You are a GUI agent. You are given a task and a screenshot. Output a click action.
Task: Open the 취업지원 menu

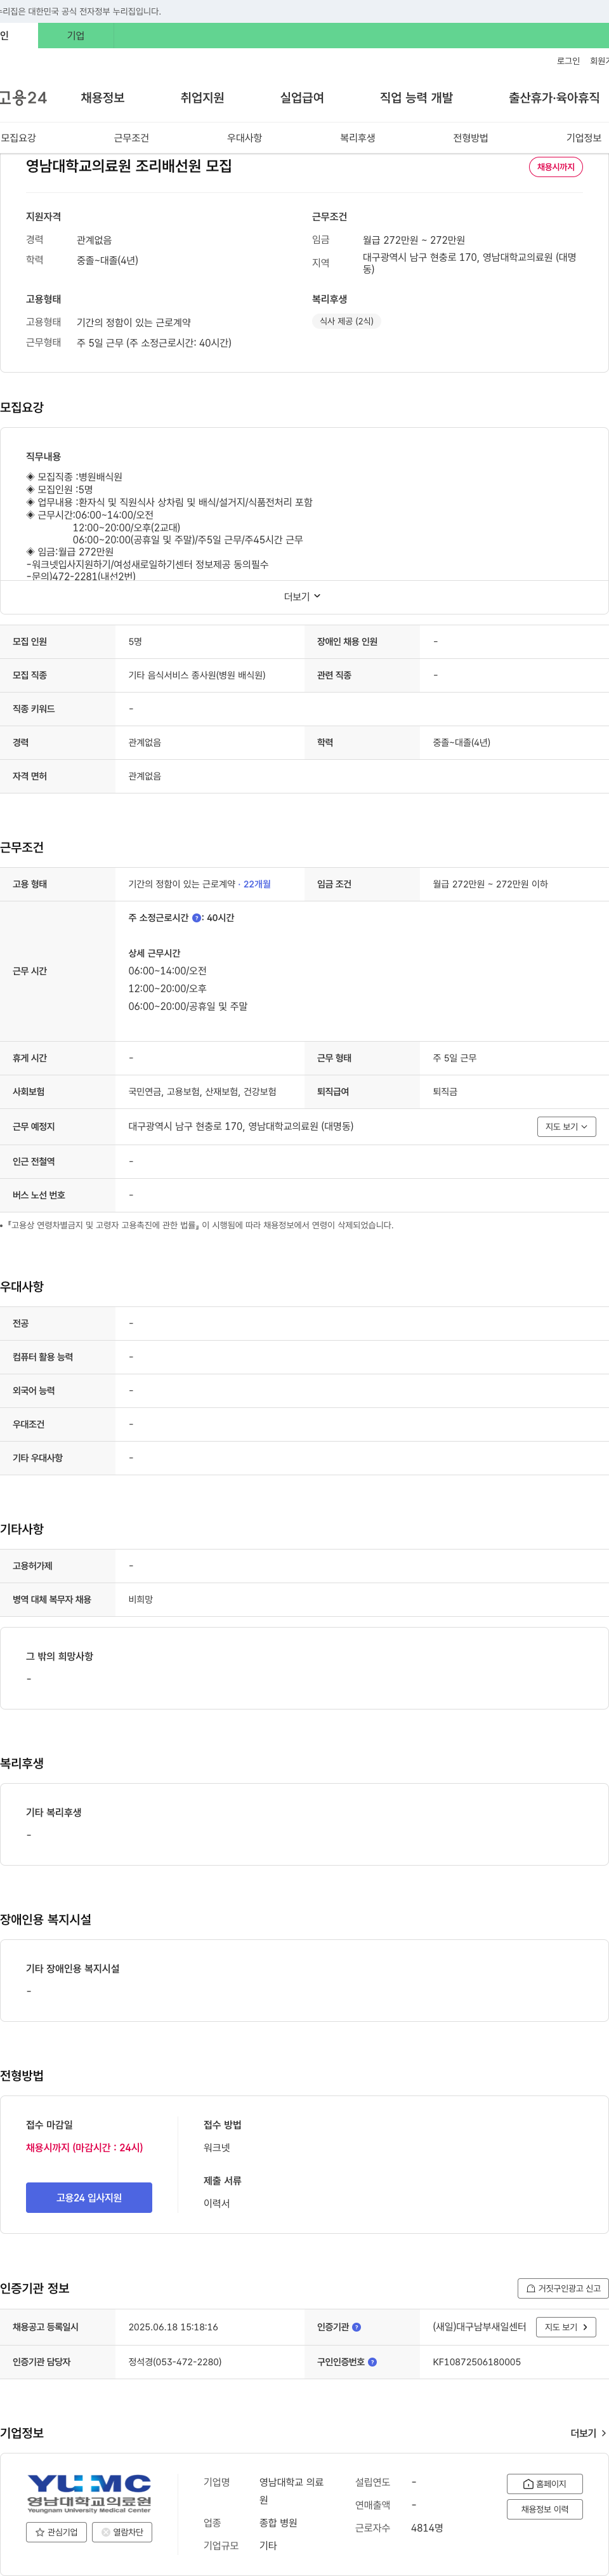(x=202, y=98)
